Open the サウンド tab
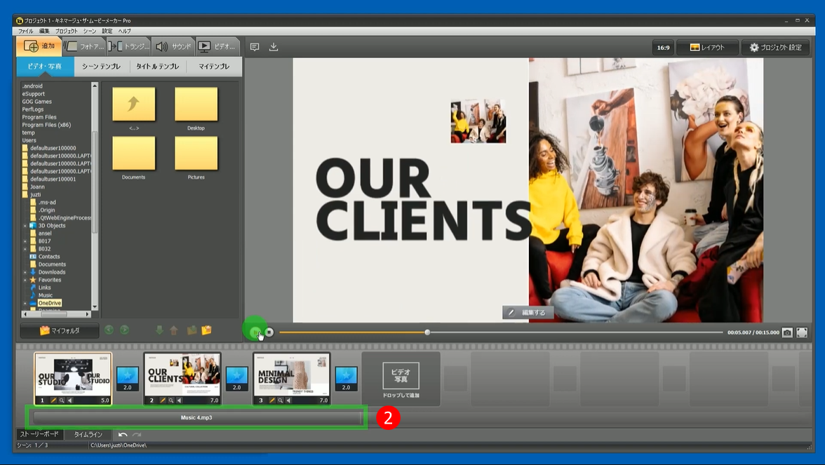 tap(173, 47)
